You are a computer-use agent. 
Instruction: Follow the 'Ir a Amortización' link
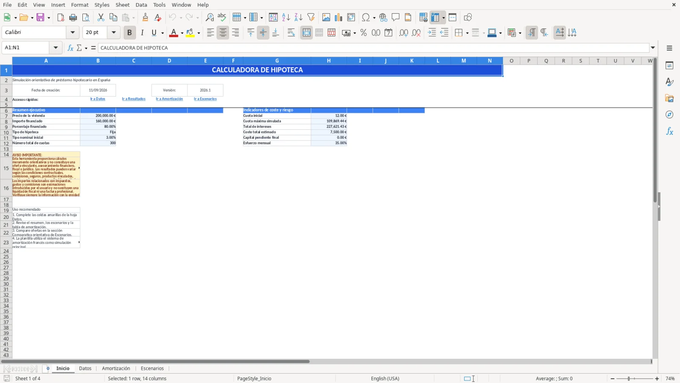pyautogui.click(x=169, y=99)
